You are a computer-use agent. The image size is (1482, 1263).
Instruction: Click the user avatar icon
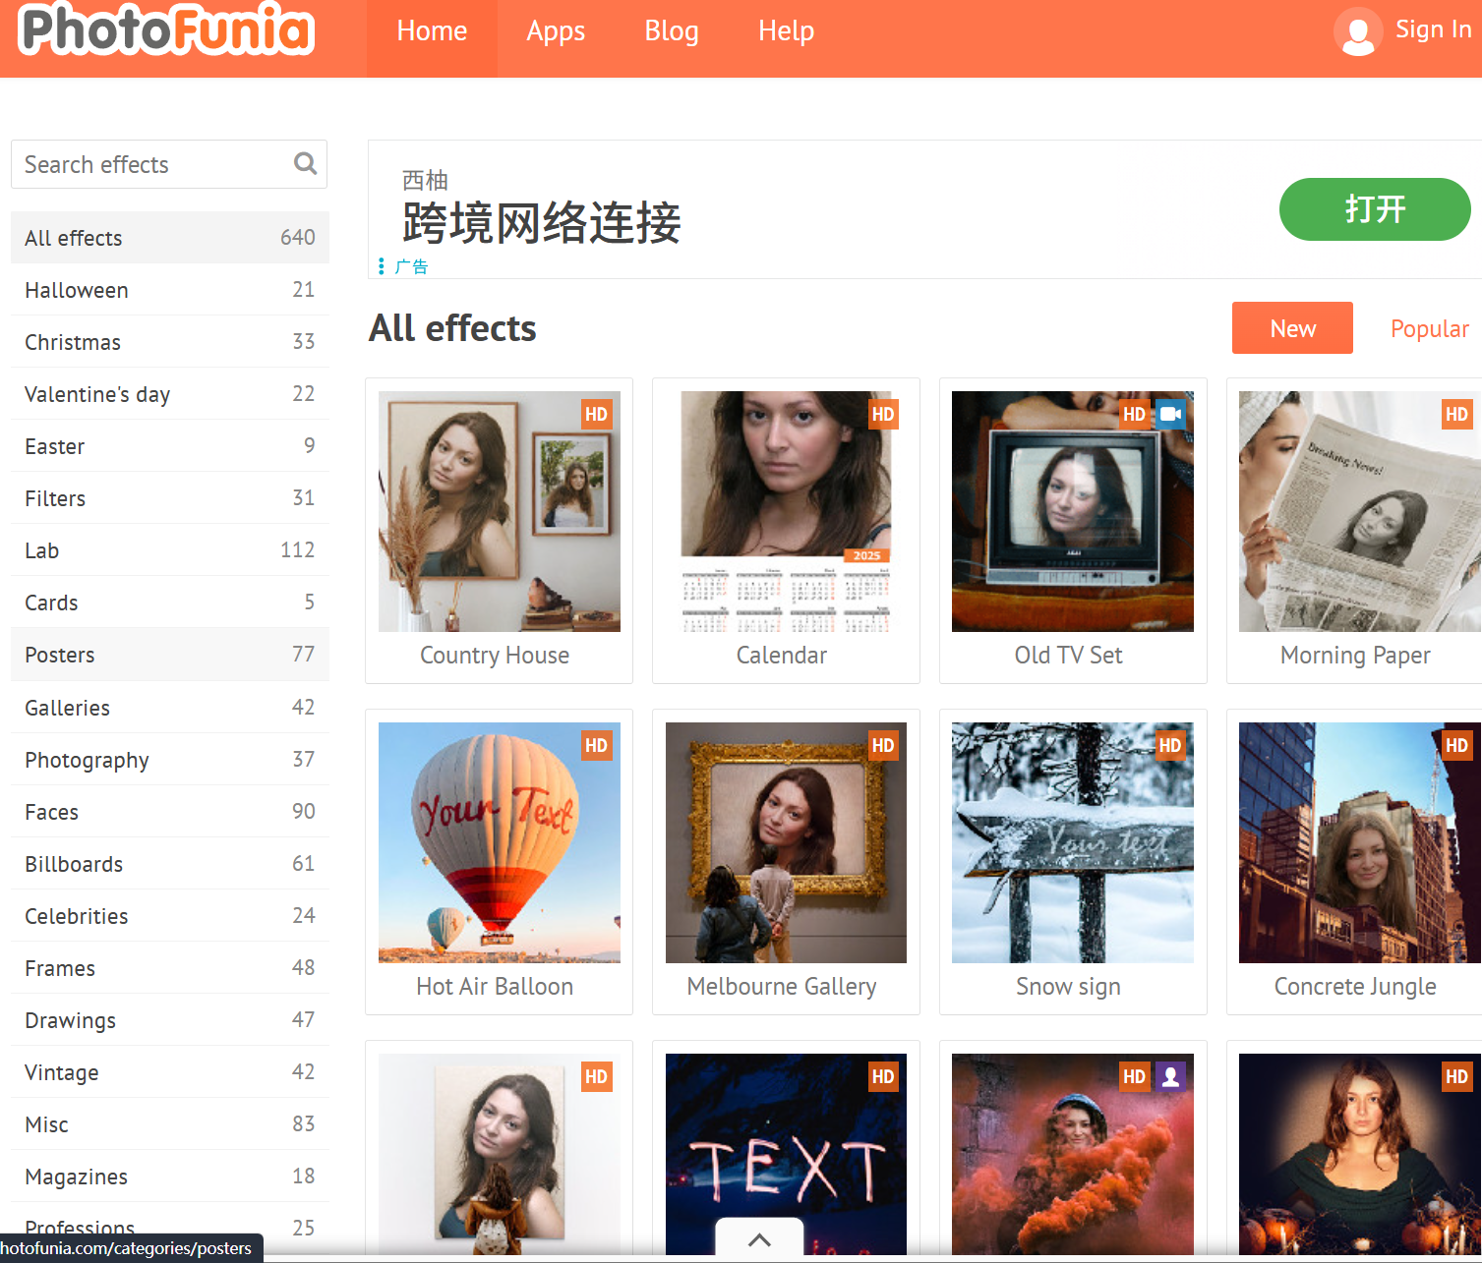point(1357,31)
